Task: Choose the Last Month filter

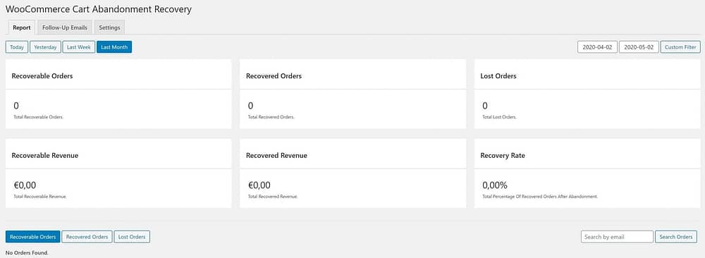Action: (114, 47)
